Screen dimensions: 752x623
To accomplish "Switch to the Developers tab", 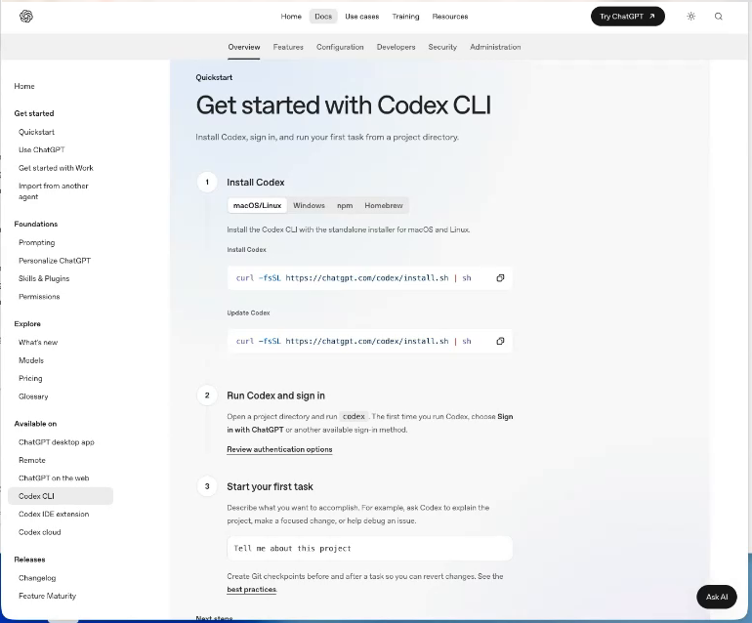I will [397, 47].
